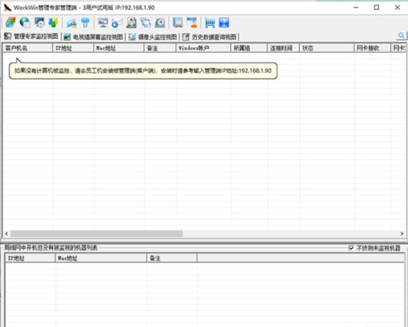Select the 管理专家监控视图 tab
The image size is (408, 327).
click(x=31, y=37)
